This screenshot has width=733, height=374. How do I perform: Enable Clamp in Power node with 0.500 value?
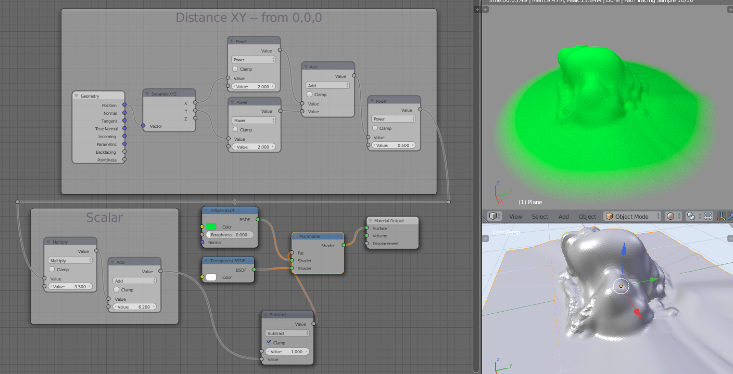tap(375, 128)
